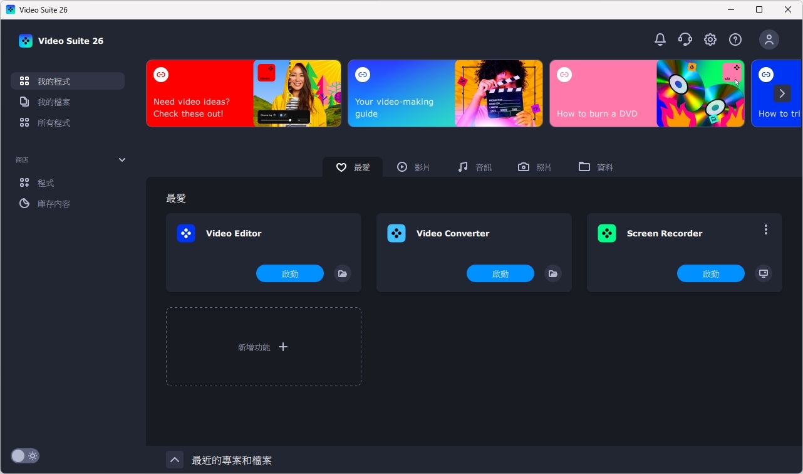Open folder icon on Video Converter card

point(552,273)
